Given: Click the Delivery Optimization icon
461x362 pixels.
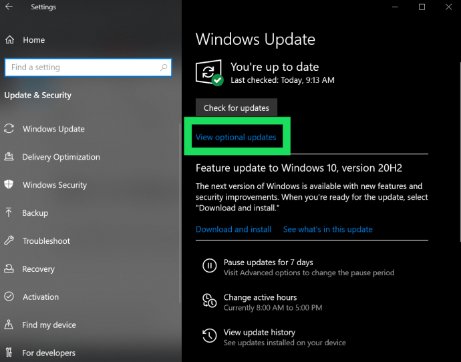Looking at the screenshot, I should pos(9,156).
